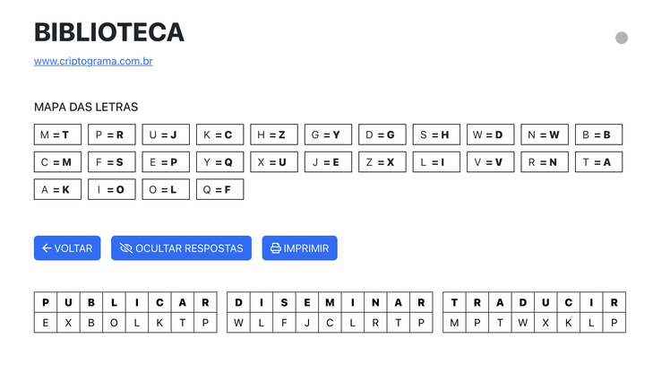Click the coded letter W under DISEMINAR
The width and height of the screenshot is (653, 373).
pyautogui.click(x=238, y=323)
